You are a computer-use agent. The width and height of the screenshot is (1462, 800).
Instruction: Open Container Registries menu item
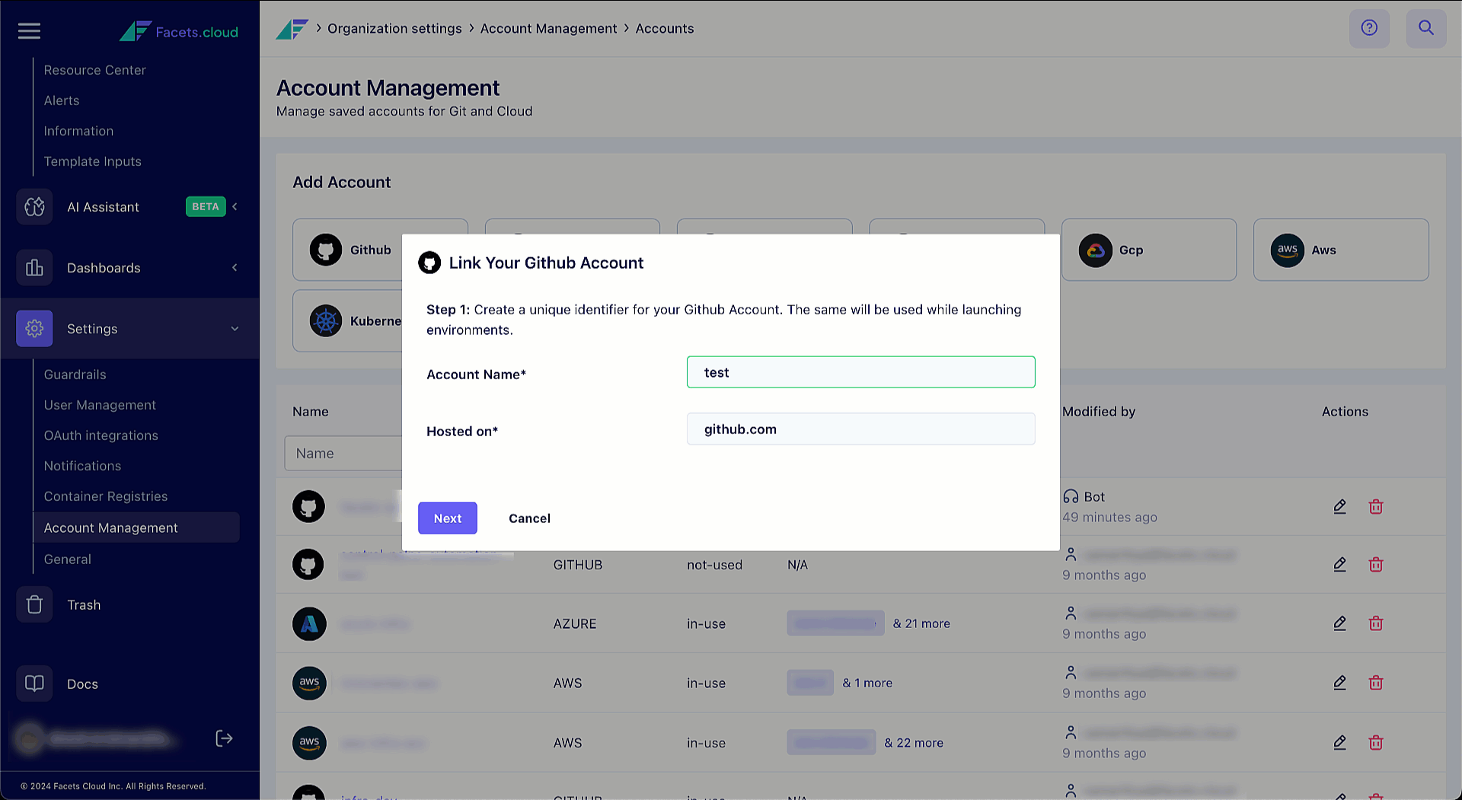tap(106, 496)
